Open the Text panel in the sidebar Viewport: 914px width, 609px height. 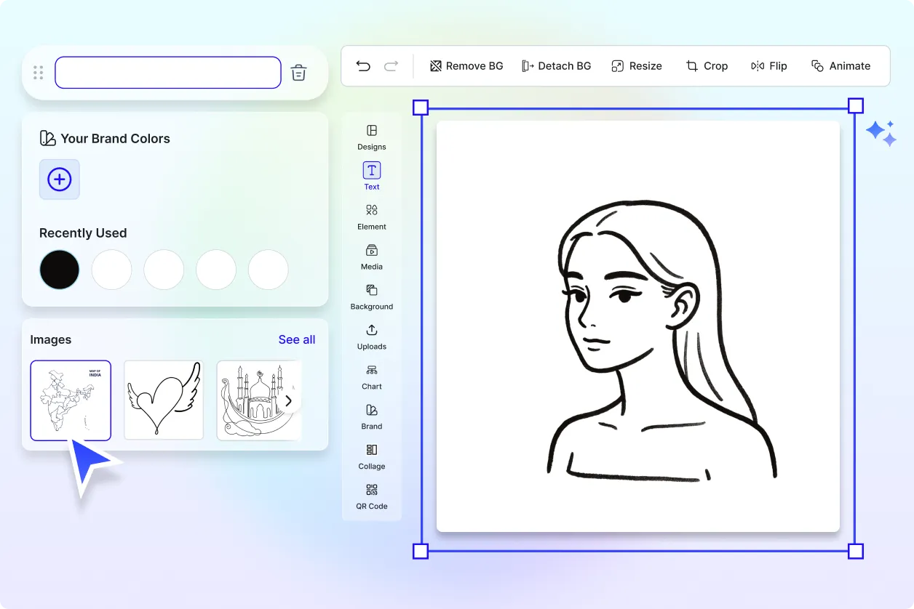click(x=371, y=174)
